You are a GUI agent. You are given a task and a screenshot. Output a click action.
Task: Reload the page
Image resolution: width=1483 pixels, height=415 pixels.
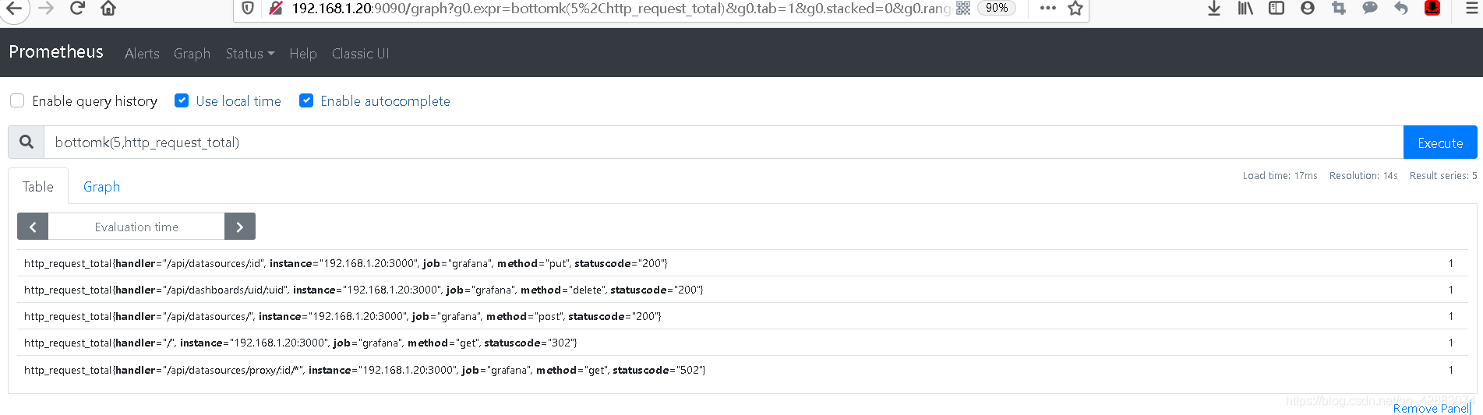77,9
